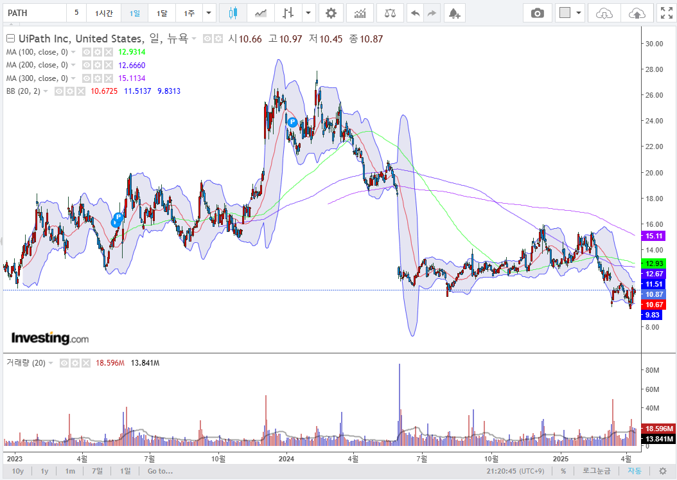The width and height of the screenshot is (677, 480).
Task: Open MA 100 settings gear
Action: coord(98,52)
